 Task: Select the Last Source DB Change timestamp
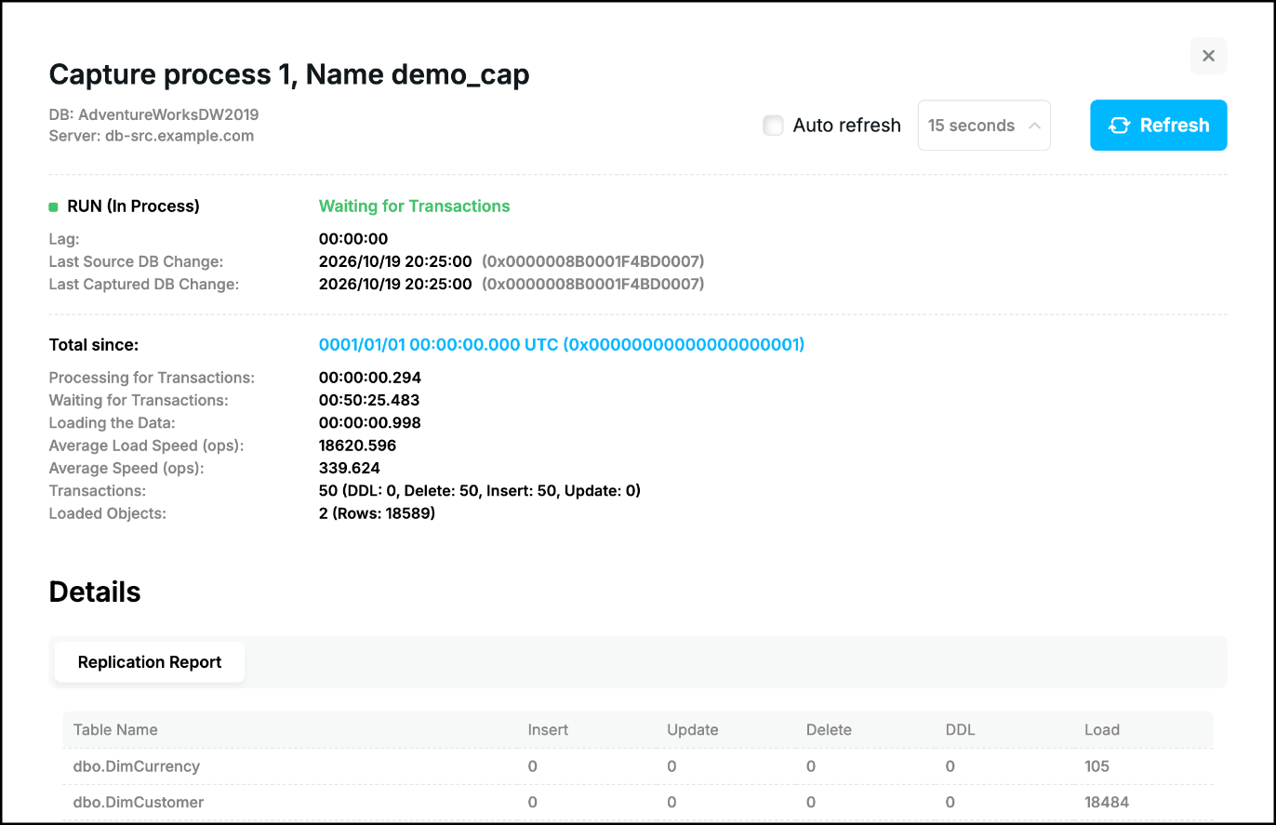click(x=395, y=261)
